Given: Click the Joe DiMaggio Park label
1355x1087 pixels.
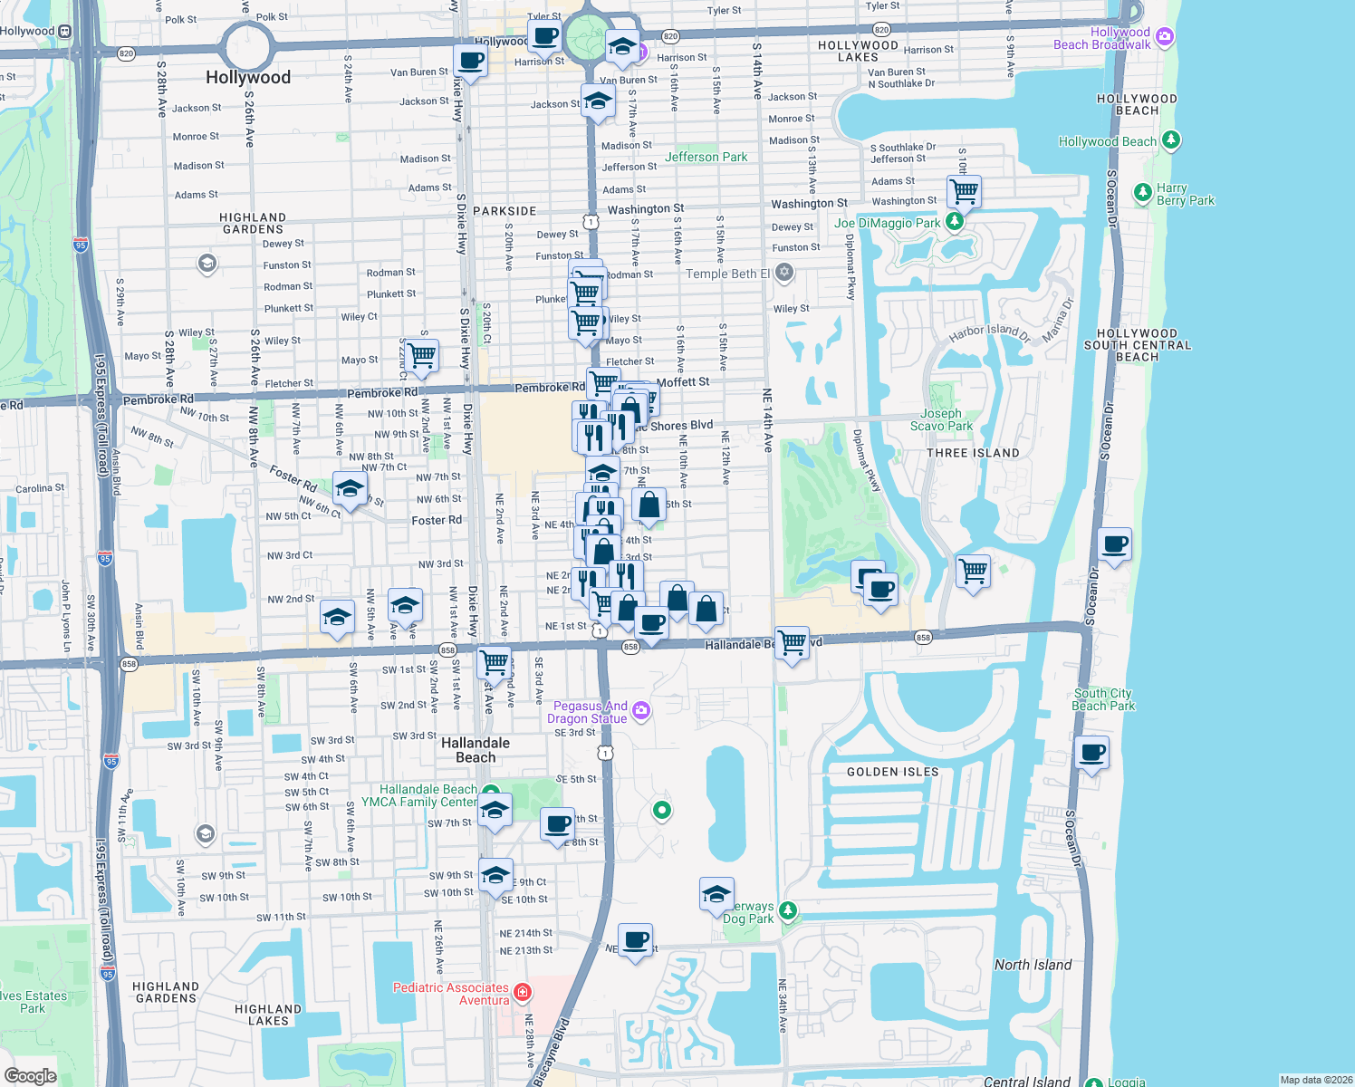Looking at the screenshot, I should tap(889, 224).
